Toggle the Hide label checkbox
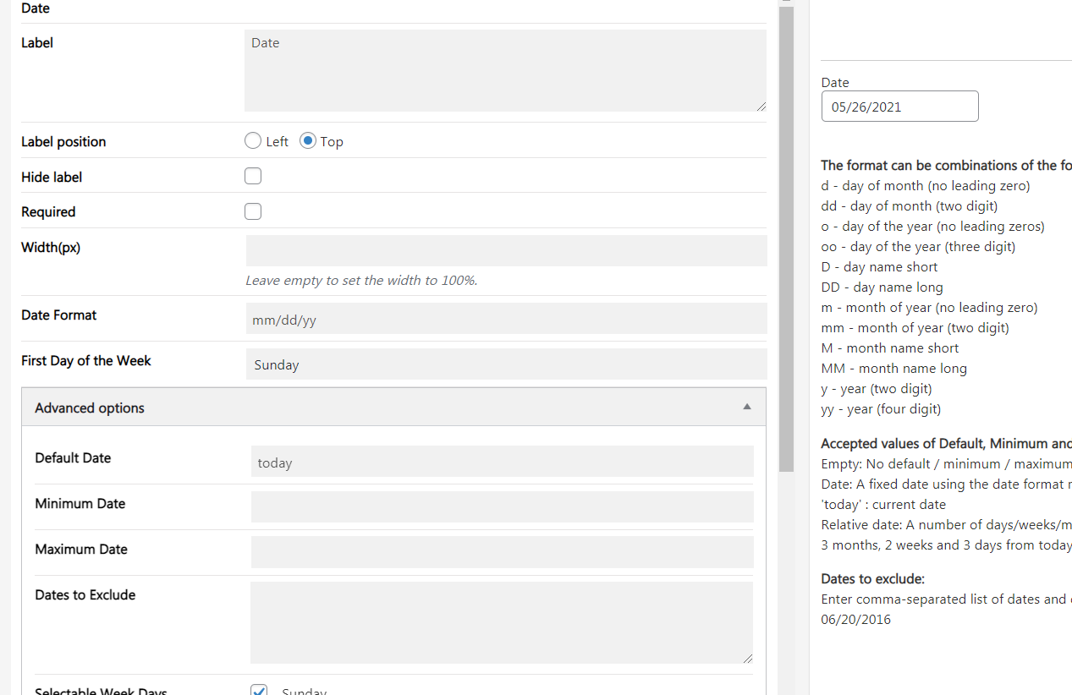This screenshot has width=1072, height=695. coord(253,176)
